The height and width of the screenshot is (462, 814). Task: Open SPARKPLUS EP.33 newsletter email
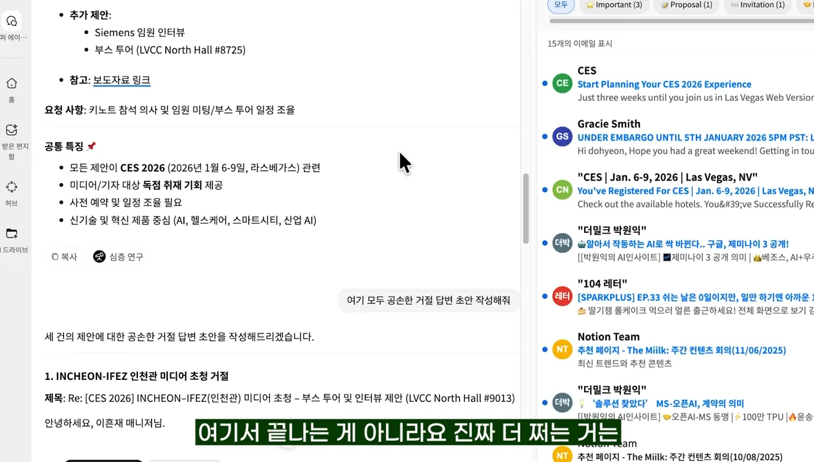coord(695,297)
